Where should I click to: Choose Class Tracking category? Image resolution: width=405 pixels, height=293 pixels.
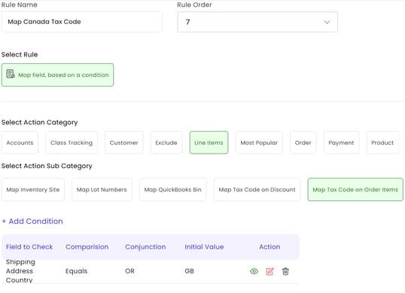(x=72, y=142)
